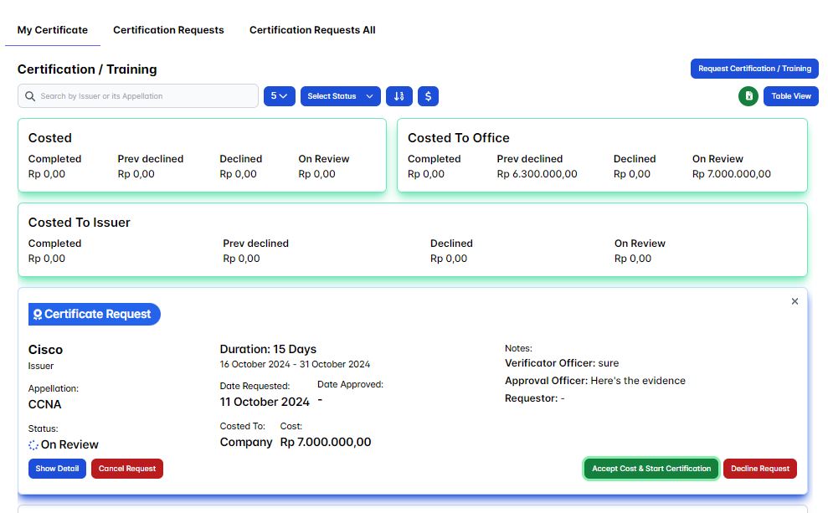Viewport: 828px width, 513px height.
Task: Switch to the My Certificate tab
Action: (53, 30)
